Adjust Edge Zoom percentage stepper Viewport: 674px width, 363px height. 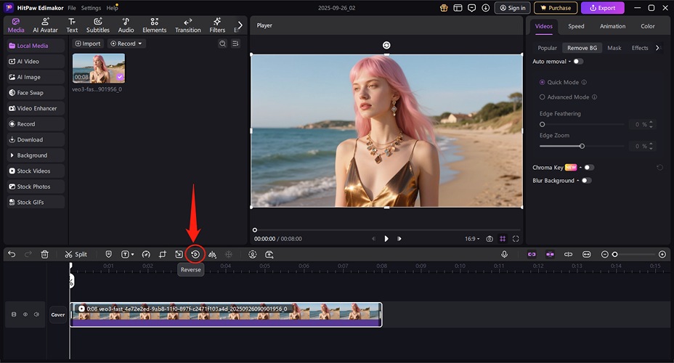pos(651,146)
